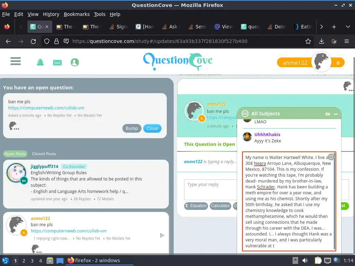355x266 pixels.
Task: Close the active QuestionCove tab
Action: (46, 27)
